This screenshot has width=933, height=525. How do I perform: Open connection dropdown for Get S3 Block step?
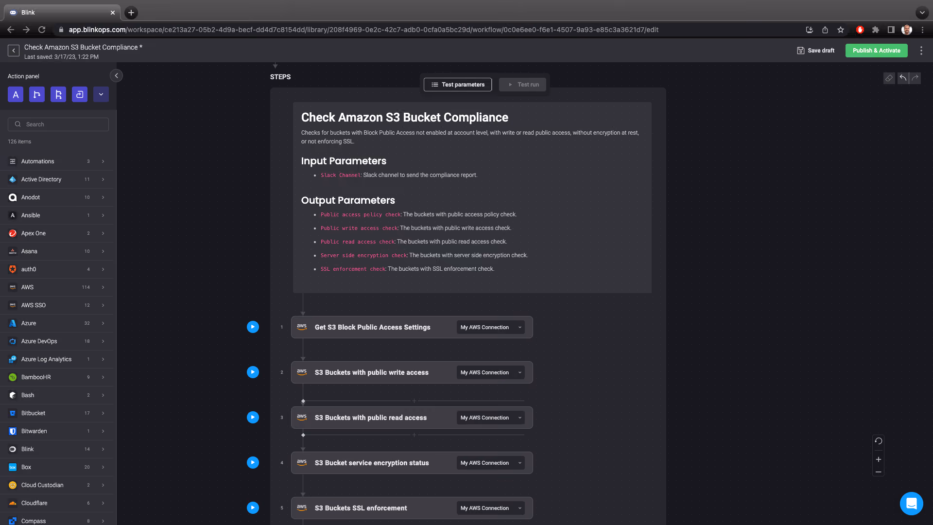[x=491, y=328]
